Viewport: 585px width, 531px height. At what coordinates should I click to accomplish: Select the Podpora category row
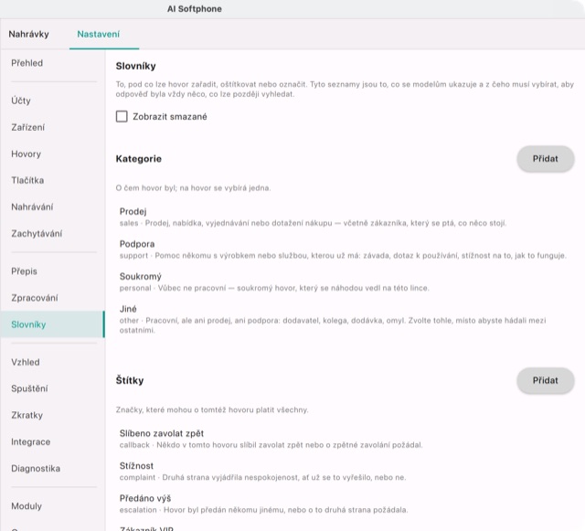point(346,250)
